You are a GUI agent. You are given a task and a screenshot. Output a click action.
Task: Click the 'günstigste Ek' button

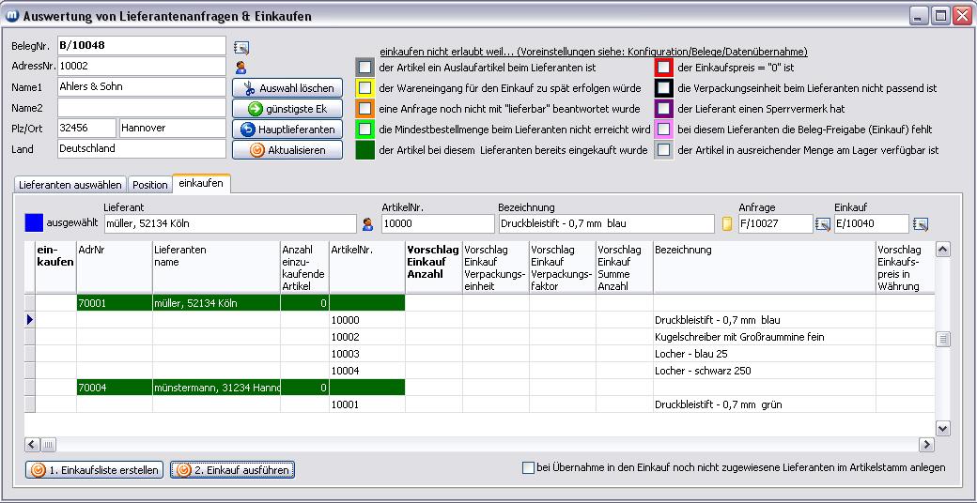coord(287,109)
